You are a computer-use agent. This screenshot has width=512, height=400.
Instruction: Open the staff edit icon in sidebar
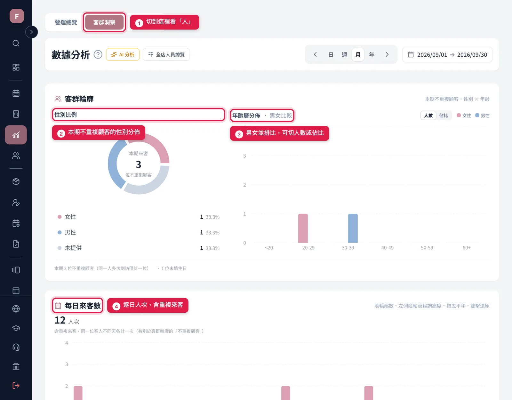coord(16,203)
